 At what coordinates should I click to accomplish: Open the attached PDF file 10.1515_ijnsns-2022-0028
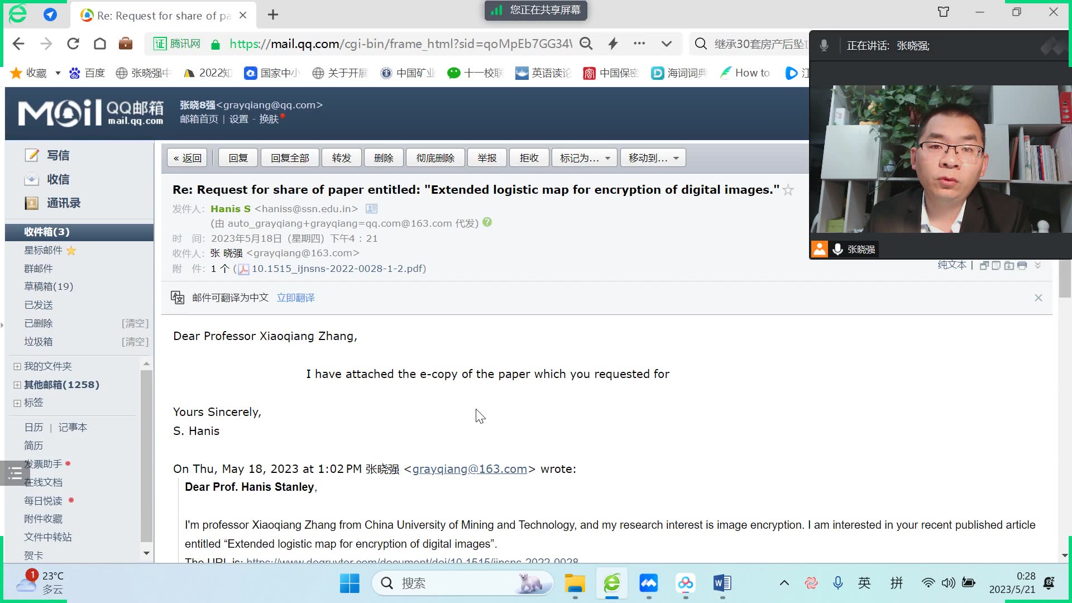[331, 268]
